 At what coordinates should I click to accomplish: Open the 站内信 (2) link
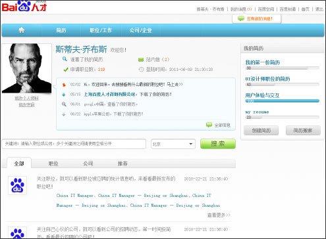pos(157,60)
